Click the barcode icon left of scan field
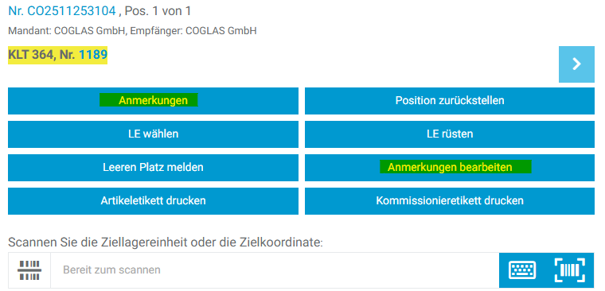This screenshot has width=605, height=291. [29, 270]
